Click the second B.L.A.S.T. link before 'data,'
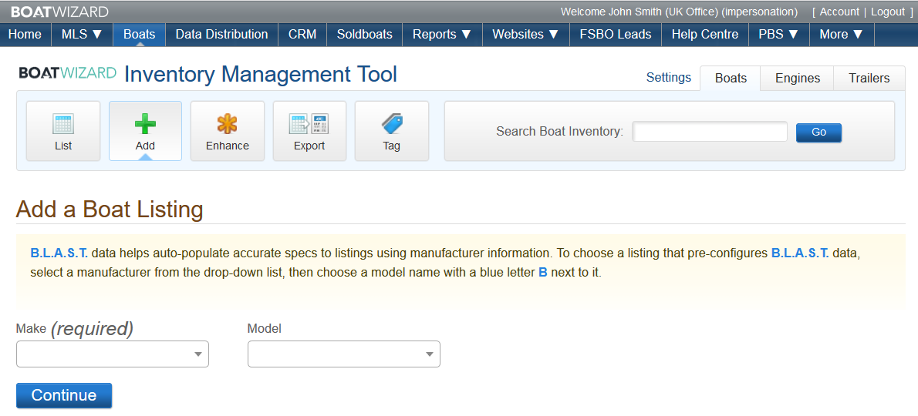The height and width of the screenshot is (416, 918). 800,253
